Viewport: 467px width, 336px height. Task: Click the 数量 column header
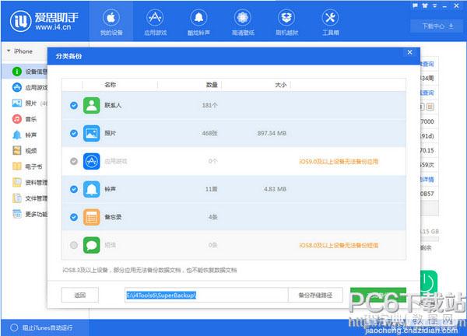[x=212, y=85]
